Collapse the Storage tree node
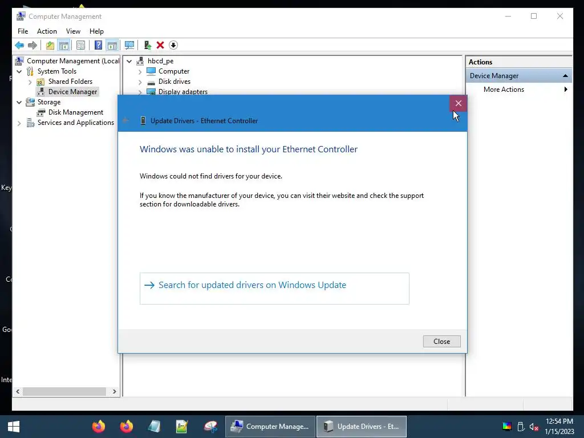Screen dimensions: 584x438 click(x=19, y=103)
